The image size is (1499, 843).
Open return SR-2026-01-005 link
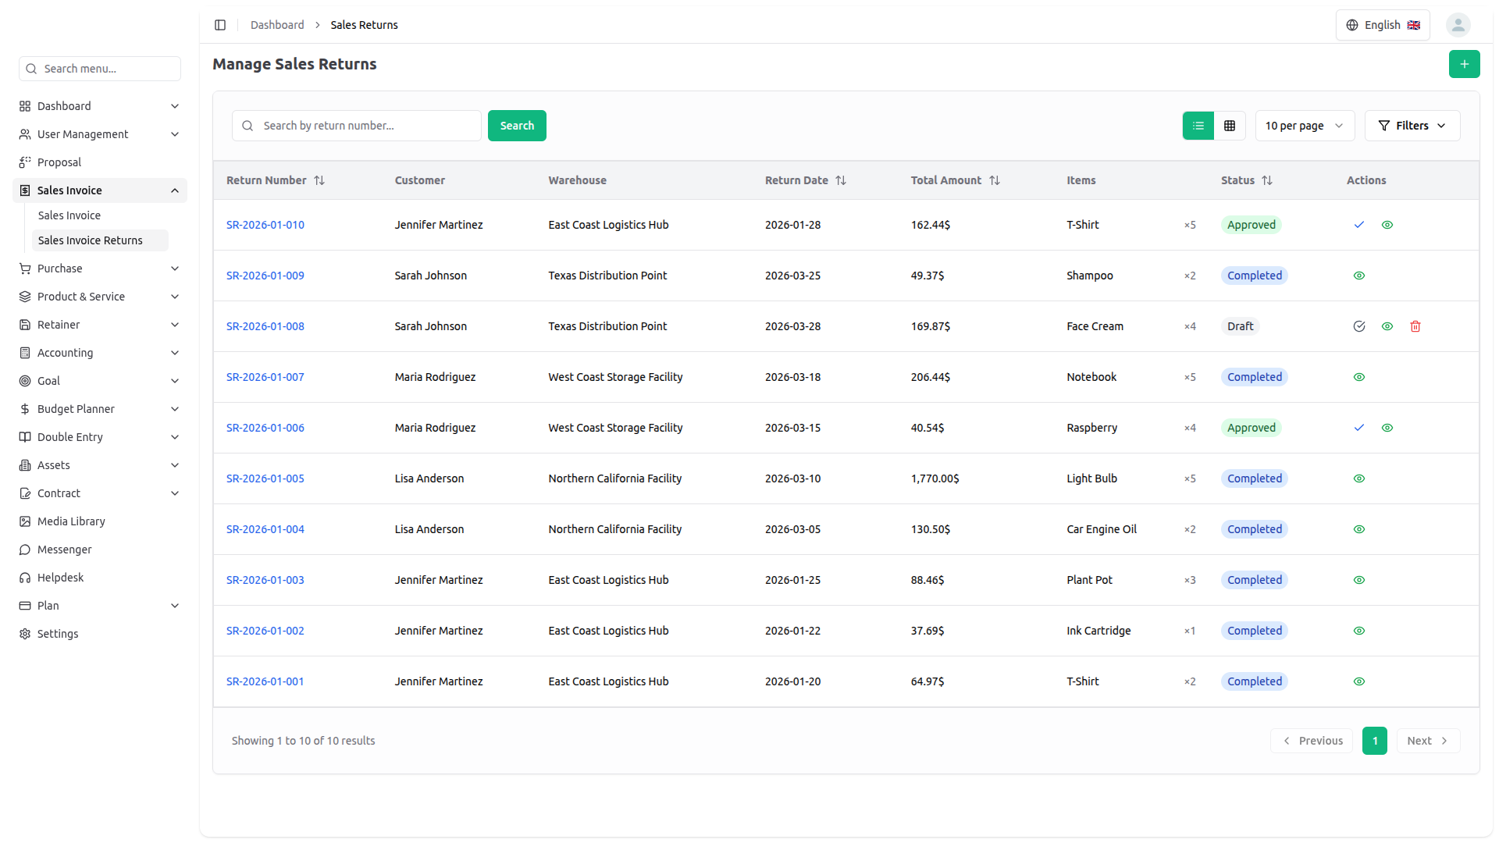point(265,478)
